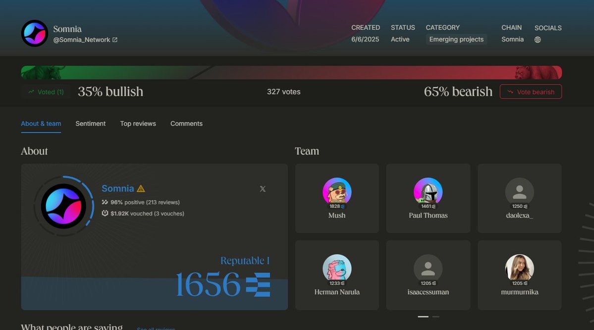Click the bear icon on sentiment bar
The height and width of the screenshot is (330, 594).
pyautogui.click(x=538, y=72)
